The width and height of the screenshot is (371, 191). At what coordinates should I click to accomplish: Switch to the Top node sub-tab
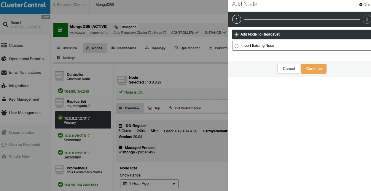tap(155, 108)
